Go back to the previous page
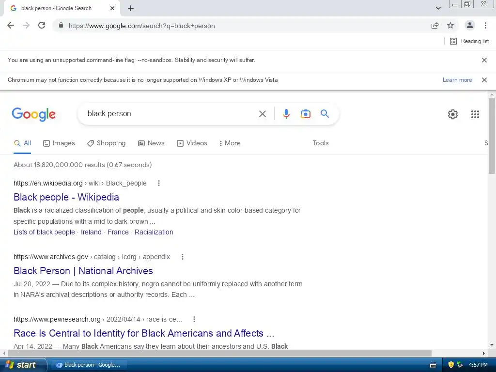This screenshot has height=372, width=496. pos(11,26)
